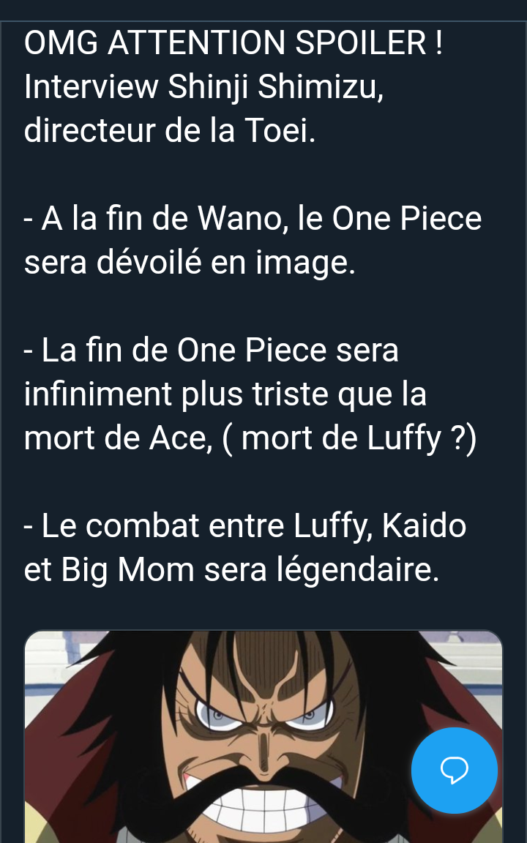Click the word 'Kaido' in the tweet

pyautogui.click(x=424, y=525)
